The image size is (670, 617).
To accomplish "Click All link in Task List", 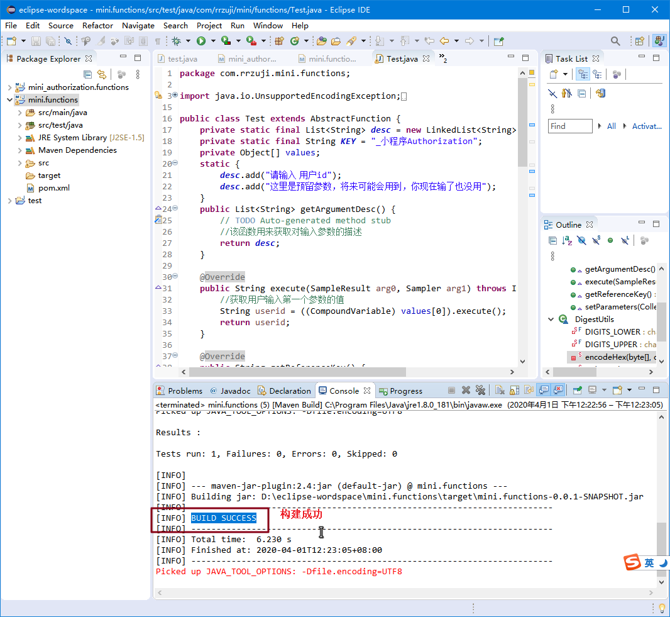I will [x=611, y=126].
